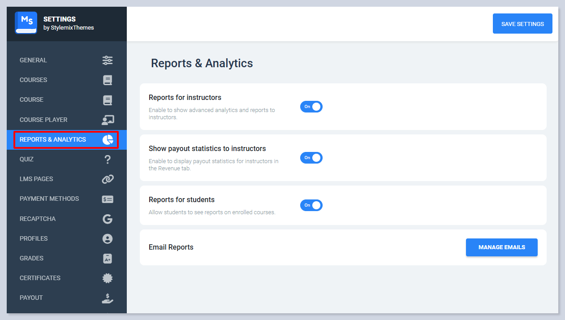565x320 pixels.
Task: Toggle off Reports for students switch
Action: coord(311,205)
